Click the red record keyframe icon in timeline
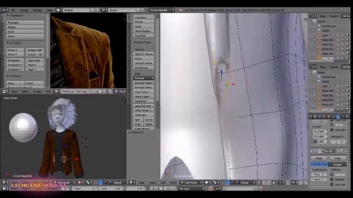Image resolution: width=353 pixels, height=198 pixels. (211, 189)
